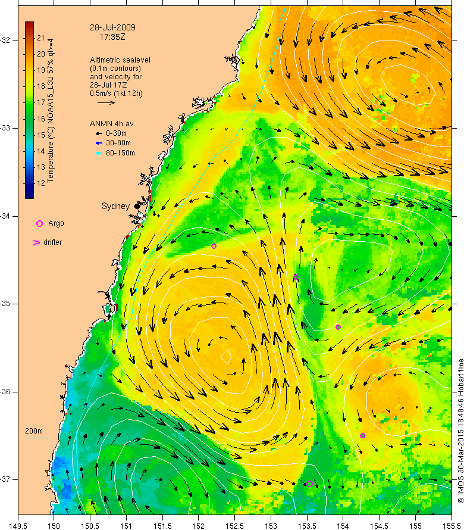The height and width of the screenshot is (530, 464).
Task: Click the Argo float marker near 37°S 153.5°E
Action: (310, 484)
